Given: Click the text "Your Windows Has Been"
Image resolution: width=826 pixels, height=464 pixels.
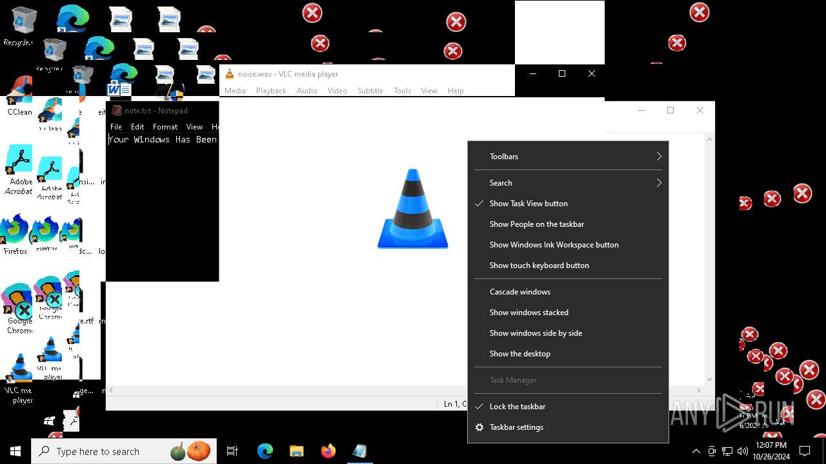Looking at the screenshot, I should click(x=163, y=139).
